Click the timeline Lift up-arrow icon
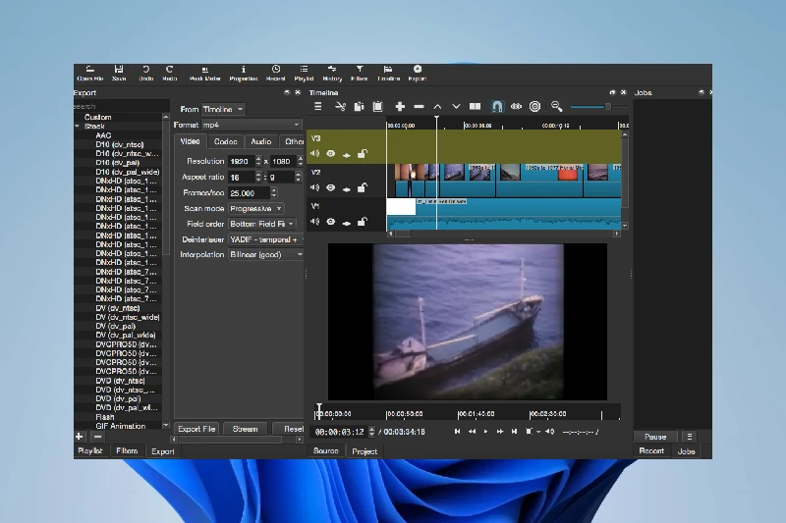This screenshot has width=786, height=523. (437, 107)
